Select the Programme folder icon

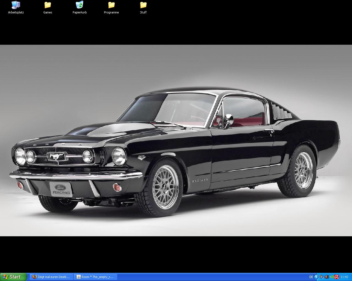pos(111,8)
